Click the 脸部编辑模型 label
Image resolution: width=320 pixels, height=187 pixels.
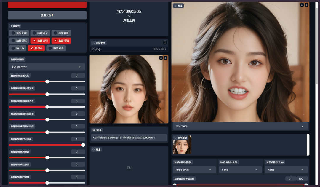[x=17, y=59]
